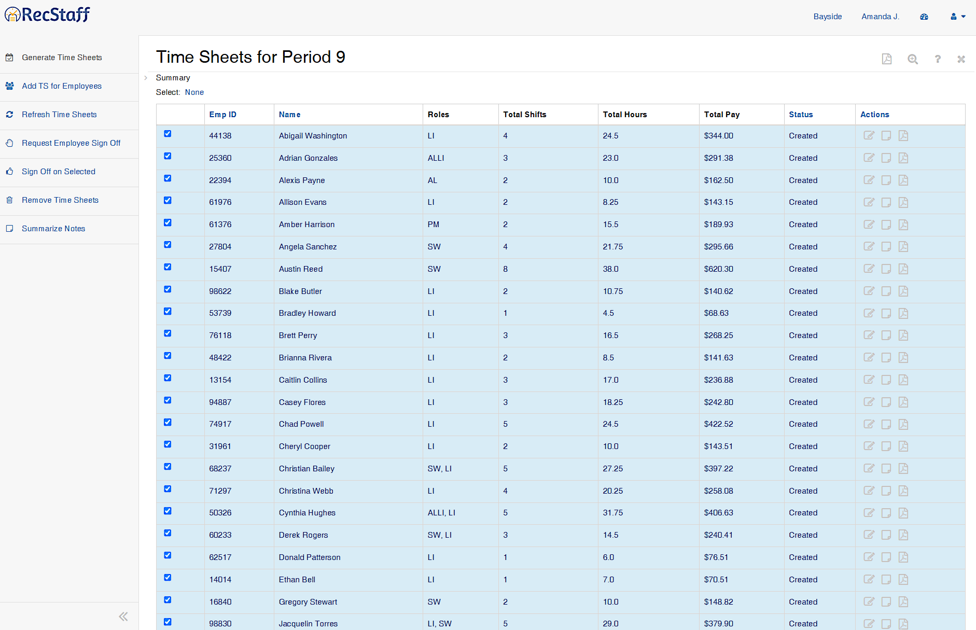Screen dimensions: 976x630
Task: Click the RecStaff logo
Action: click(47, 15)
